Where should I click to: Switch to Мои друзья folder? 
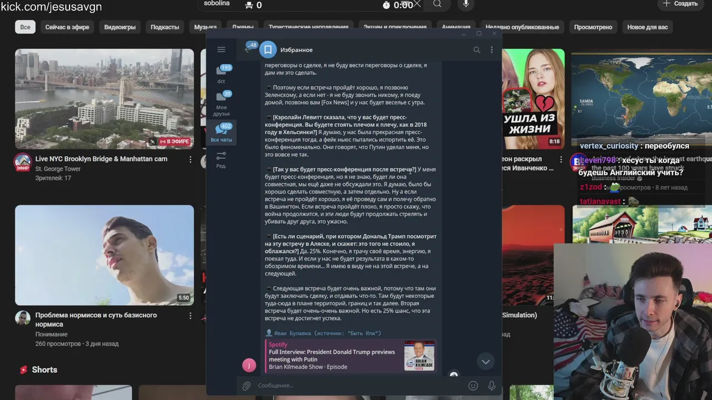[x=221, y=104]
